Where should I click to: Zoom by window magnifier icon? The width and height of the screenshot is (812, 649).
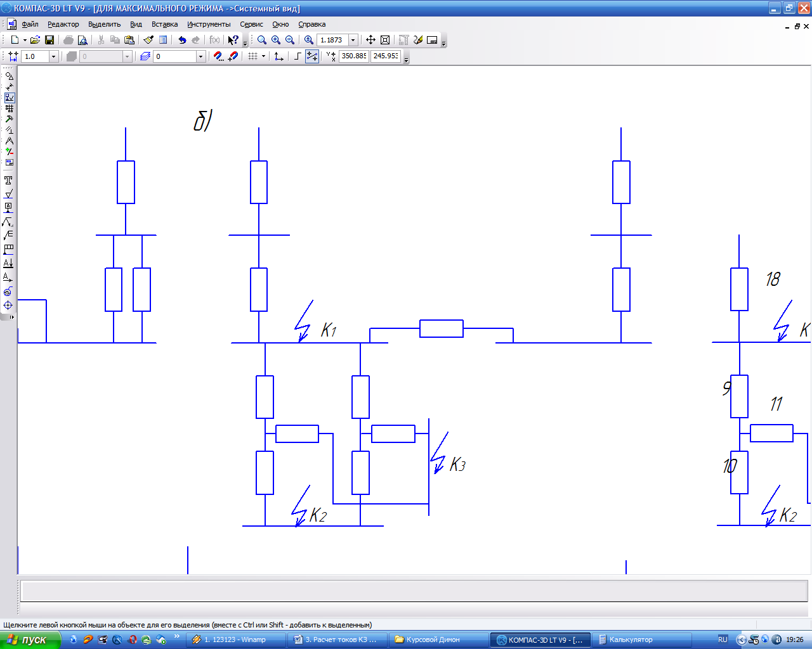(262, 40)
